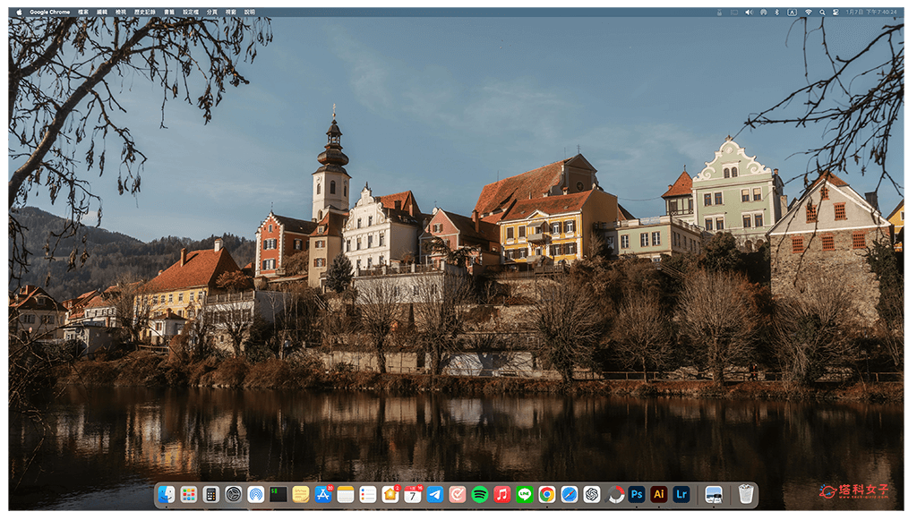Open the 設定檔 (Profiles) menu
The image size is (917, 520).
[x=191, y=13]
